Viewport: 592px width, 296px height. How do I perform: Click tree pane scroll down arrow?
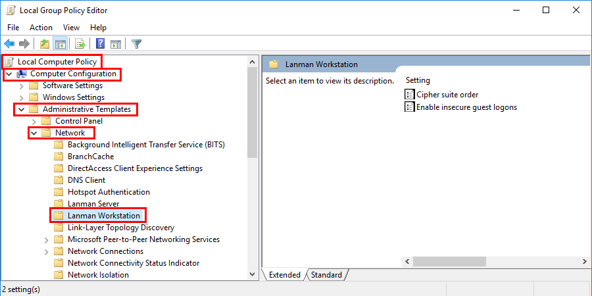tap(252, 275)
